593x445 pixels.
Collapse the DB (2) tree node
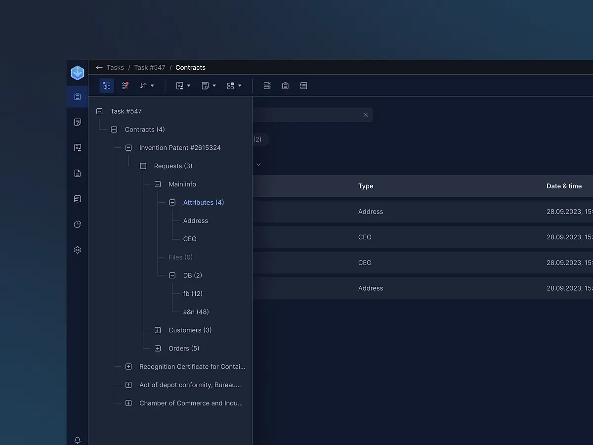172,275
